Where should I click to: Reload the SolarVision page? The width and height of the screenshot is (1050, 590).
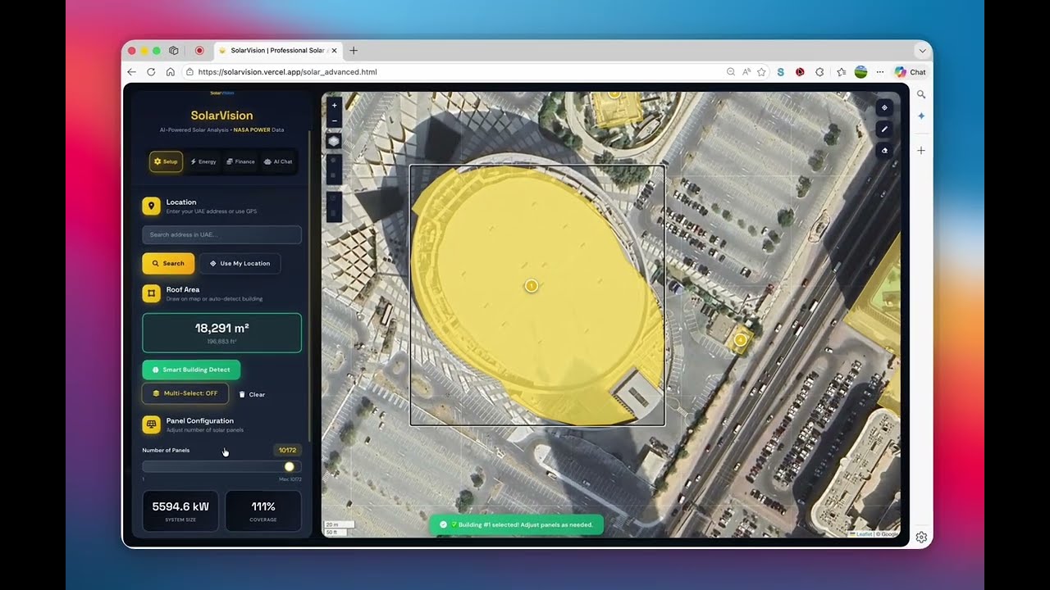tap(151, 72)
